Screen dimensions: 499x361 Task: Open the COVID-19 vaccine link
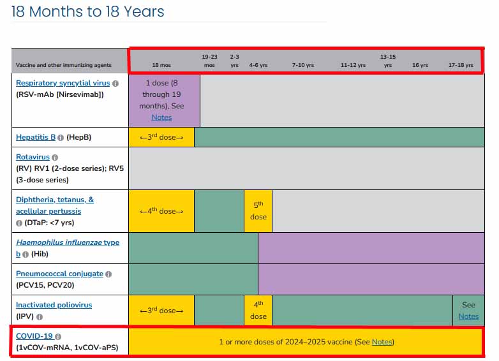coord(34,336)
